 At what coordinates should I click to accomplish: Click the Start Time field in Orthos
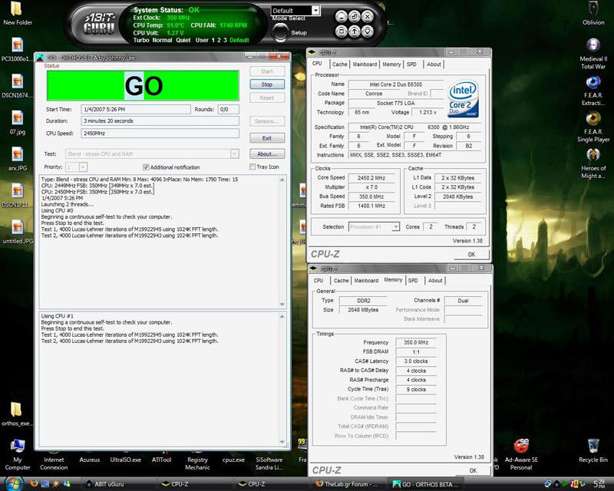point(136,109)
